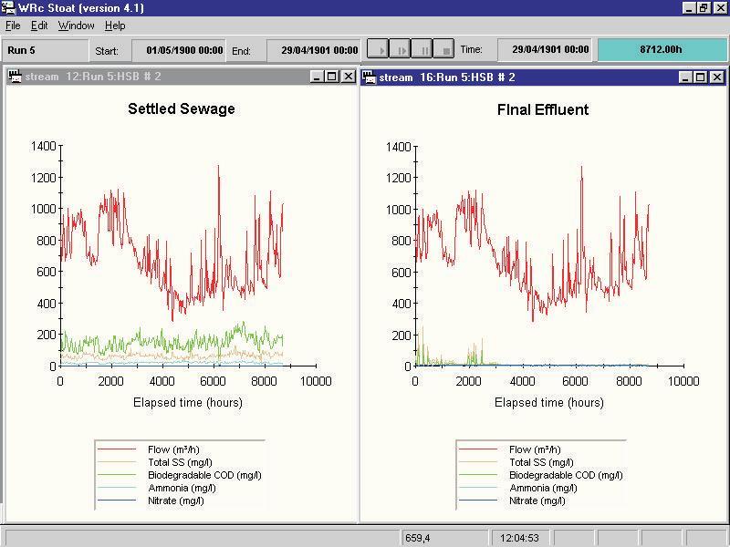The width and height of the screenshot is (730, 547).
Task: Open the Edit menu
Action: pyautogui.click(x=39, y=26)
